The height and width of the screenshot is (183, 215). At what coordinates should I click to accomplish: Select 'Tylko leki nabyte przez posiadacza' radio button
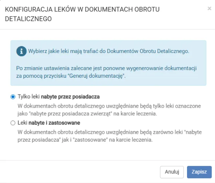(13, 97)
